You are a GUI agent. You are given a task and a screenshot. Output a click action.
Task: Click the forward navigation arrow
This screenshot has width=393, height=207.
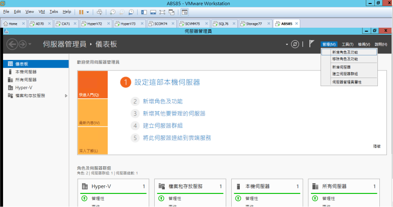pyautogui.click(x=22, y=44)
